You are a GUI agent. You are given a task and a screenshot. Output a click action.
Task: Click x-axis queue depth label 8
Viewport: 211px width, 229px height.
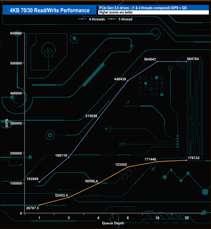tap(128, 218)
